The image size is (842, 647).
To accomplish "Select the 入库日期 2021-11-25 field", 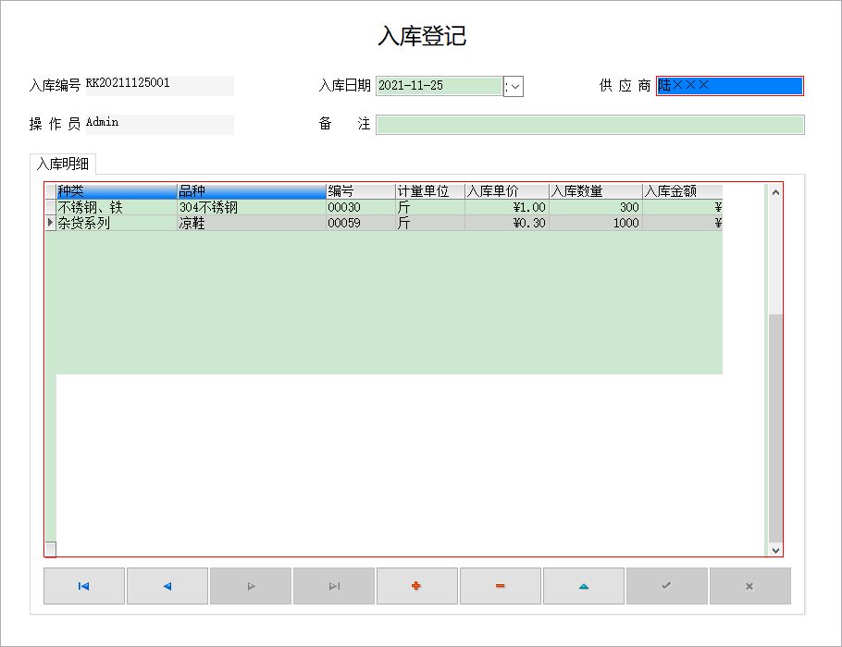I will 440,86.
